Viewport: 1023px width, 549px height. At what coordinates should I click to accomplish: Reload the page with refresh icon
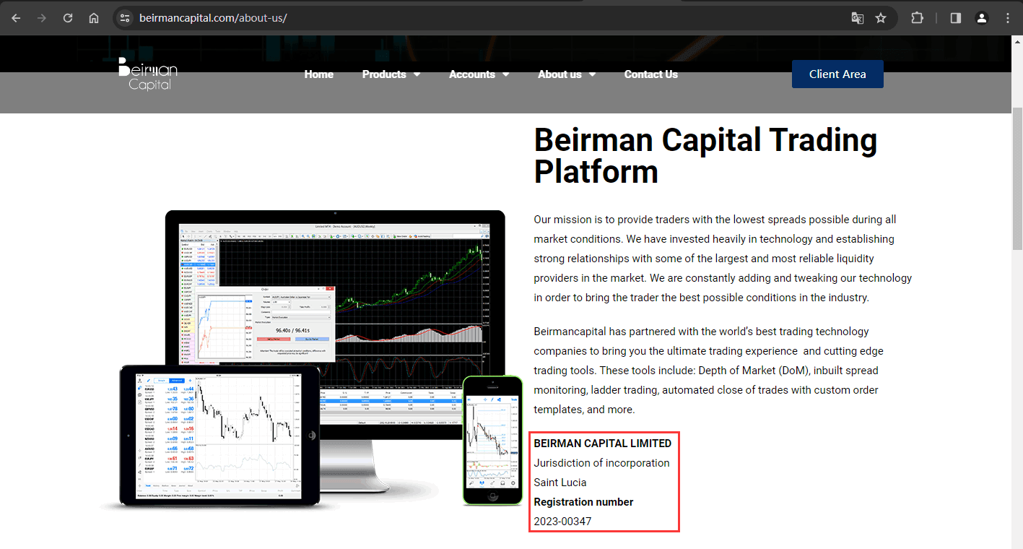68,18
